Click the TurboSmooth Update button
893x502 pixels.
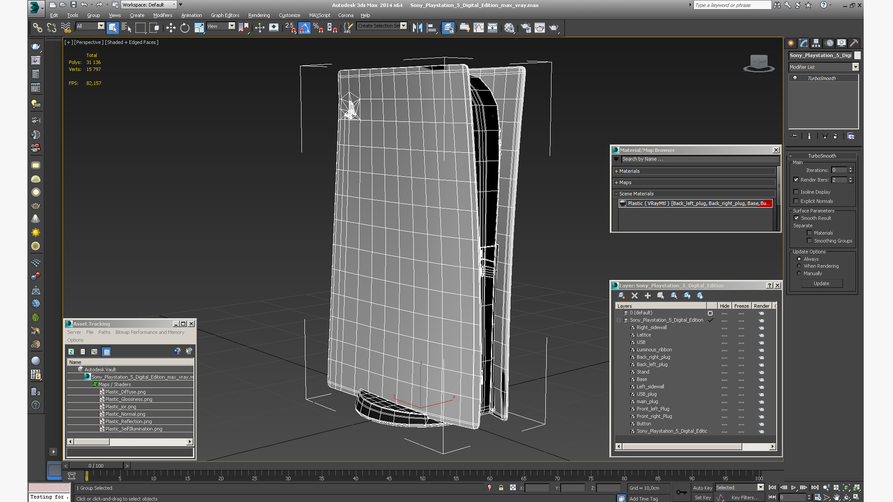coord(821,284)
